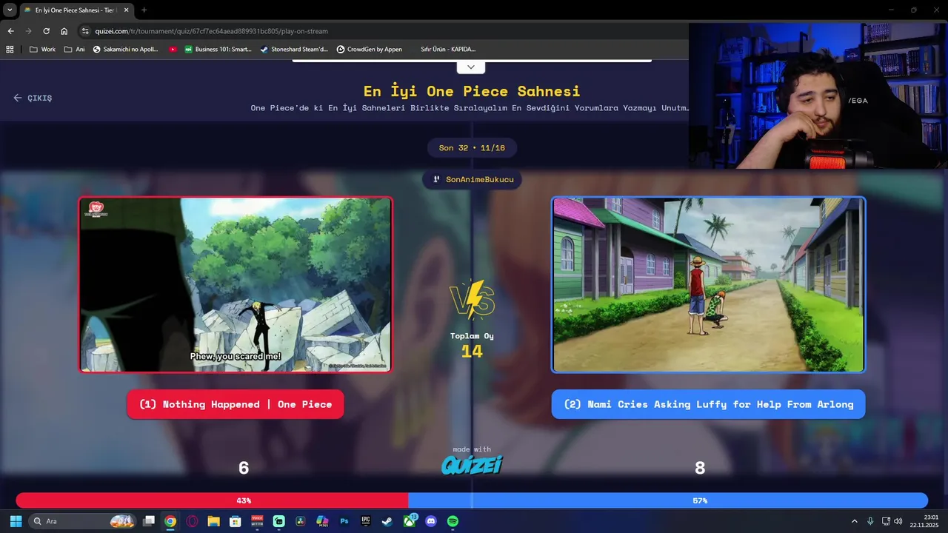Viewport: 948px width, 533px height.
Task: Open Steam from the taskbar
Action: (387, 521)
